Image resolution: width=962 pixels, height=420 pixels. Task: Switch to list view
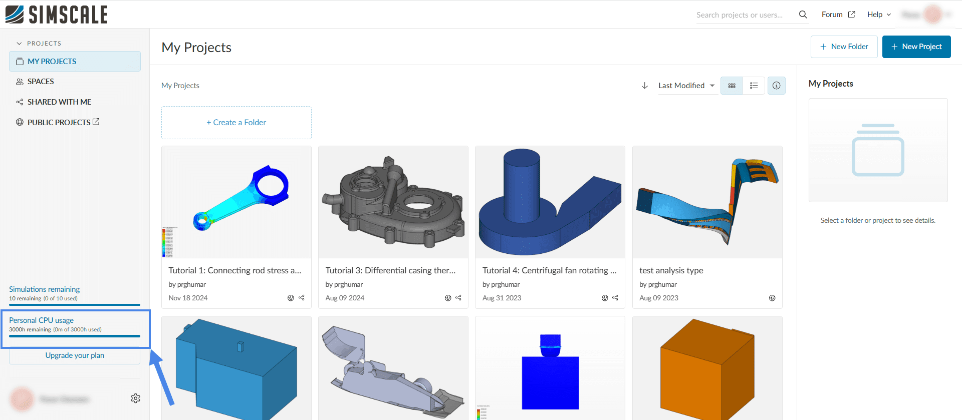pyautogui.click(x=754, y=86)
